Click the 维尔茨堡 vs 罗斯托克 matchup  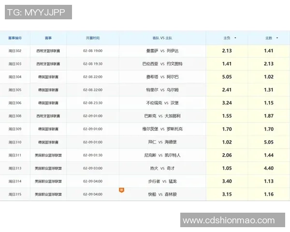pyautogui.click(x=162, y=129)
